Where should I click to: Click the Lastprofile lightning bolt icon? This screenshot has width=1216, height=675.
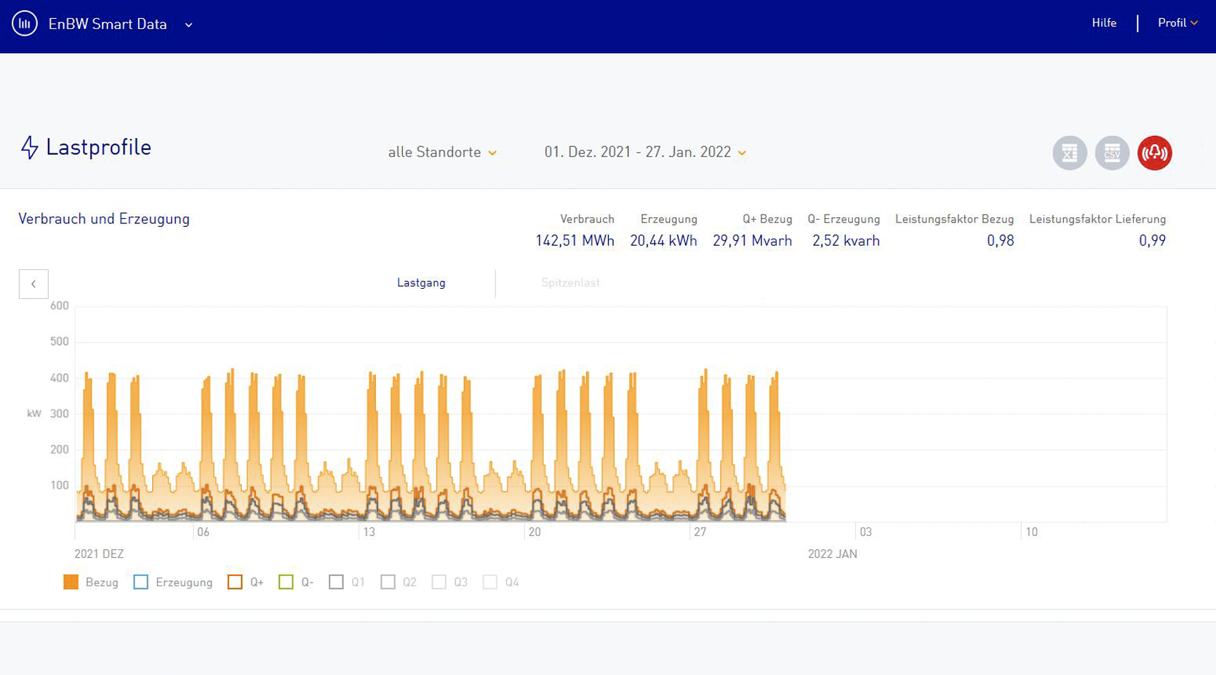pos(29,148)
